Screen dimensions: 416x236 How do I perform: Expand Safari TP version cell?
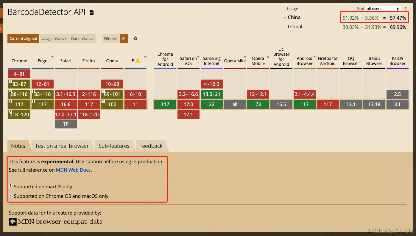click(66, 124)
